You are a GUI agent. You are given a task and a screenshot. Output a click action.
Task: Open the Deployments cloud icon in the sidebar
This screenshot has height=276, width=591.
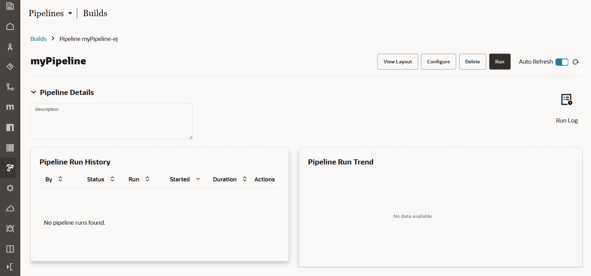tap(10, 208)
